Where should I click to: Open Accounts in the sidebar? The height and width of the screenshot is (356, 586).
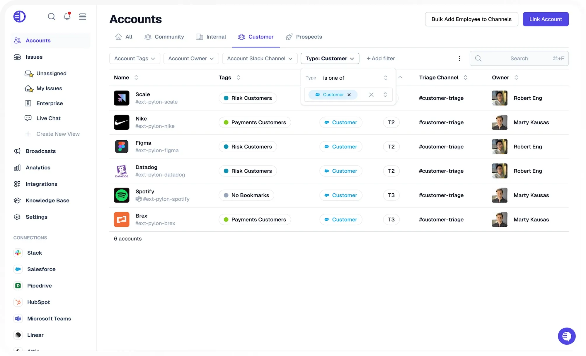(50, 40)
